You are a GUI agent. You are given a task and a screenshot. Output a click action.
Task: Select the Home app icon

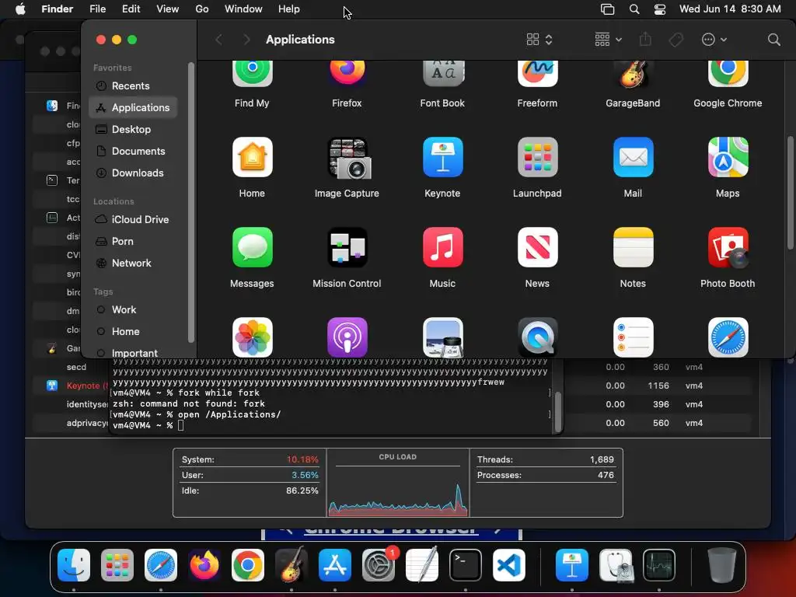(x=253, y=157)
